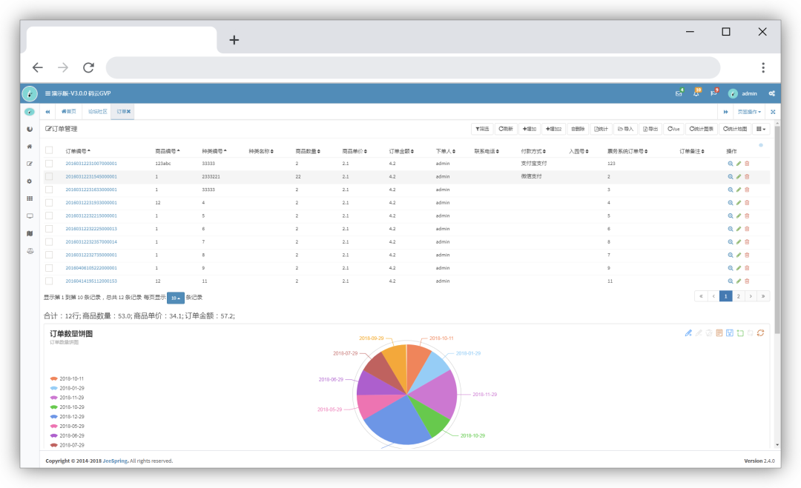
Task: Sort by 下单人 column header
Action: pos(445,152)
